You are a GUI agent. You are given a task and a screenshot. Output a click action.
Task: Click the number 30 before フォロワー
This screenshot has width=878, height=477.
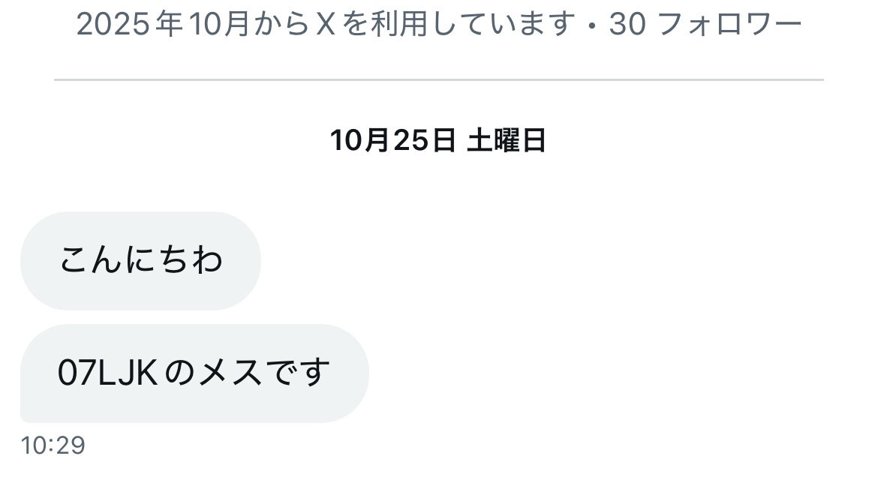point(627,25)
